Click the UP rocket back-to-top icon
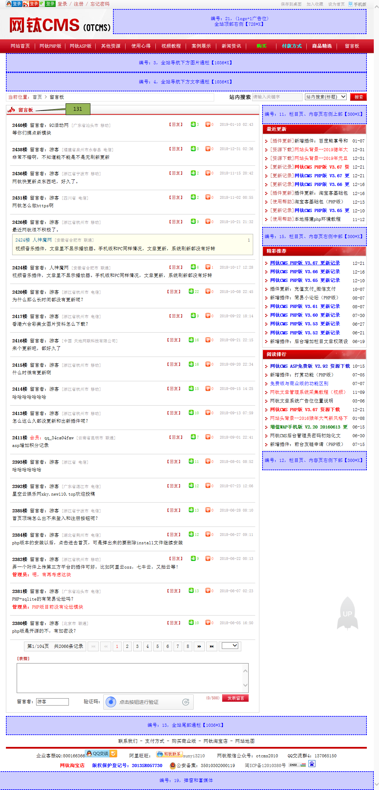This screenshot has height=790, width=379. (x=347, y=613)
